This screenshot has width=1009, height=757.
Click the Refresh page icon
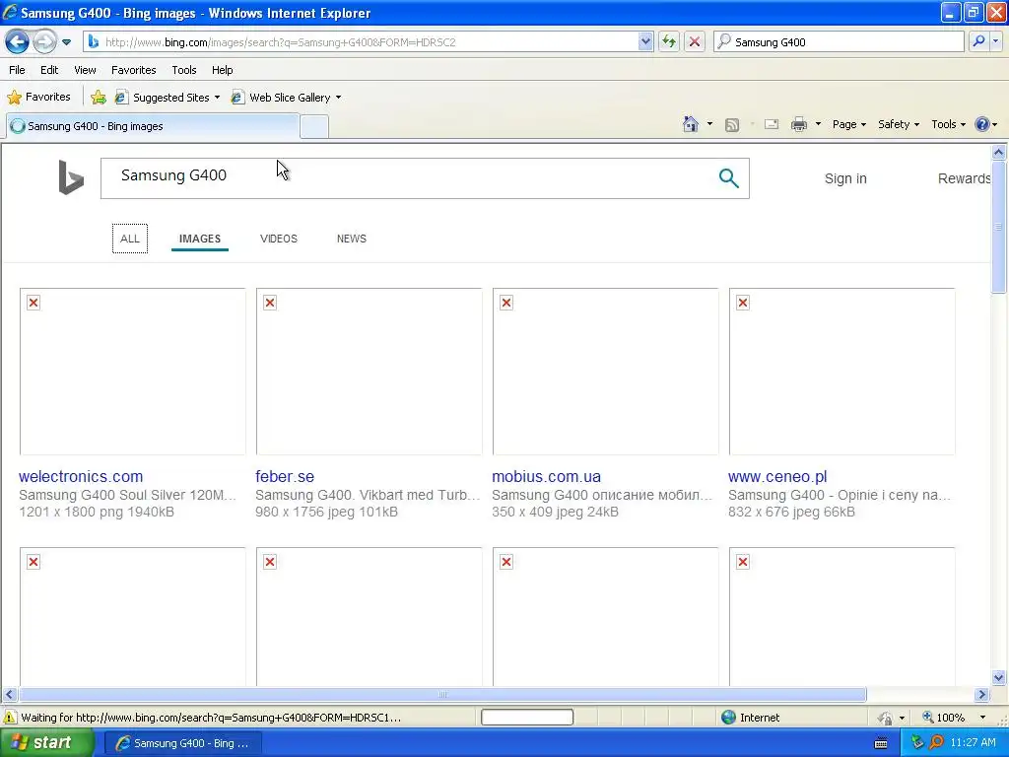[669, 41]
